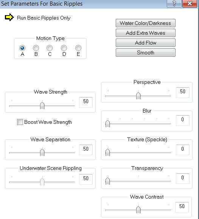This screenshot has height=219, width=199.
Task: Click the Wave Strength slider thumb
Action: click(x=42, y=105)
